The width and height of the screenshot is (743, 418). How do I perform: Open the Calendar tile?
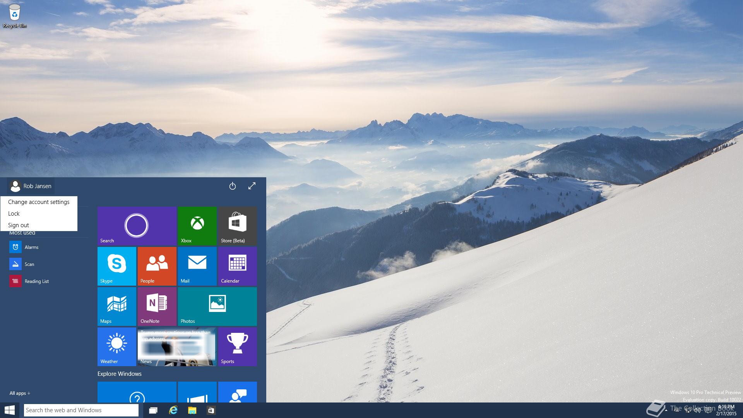[x=238, y=266]
